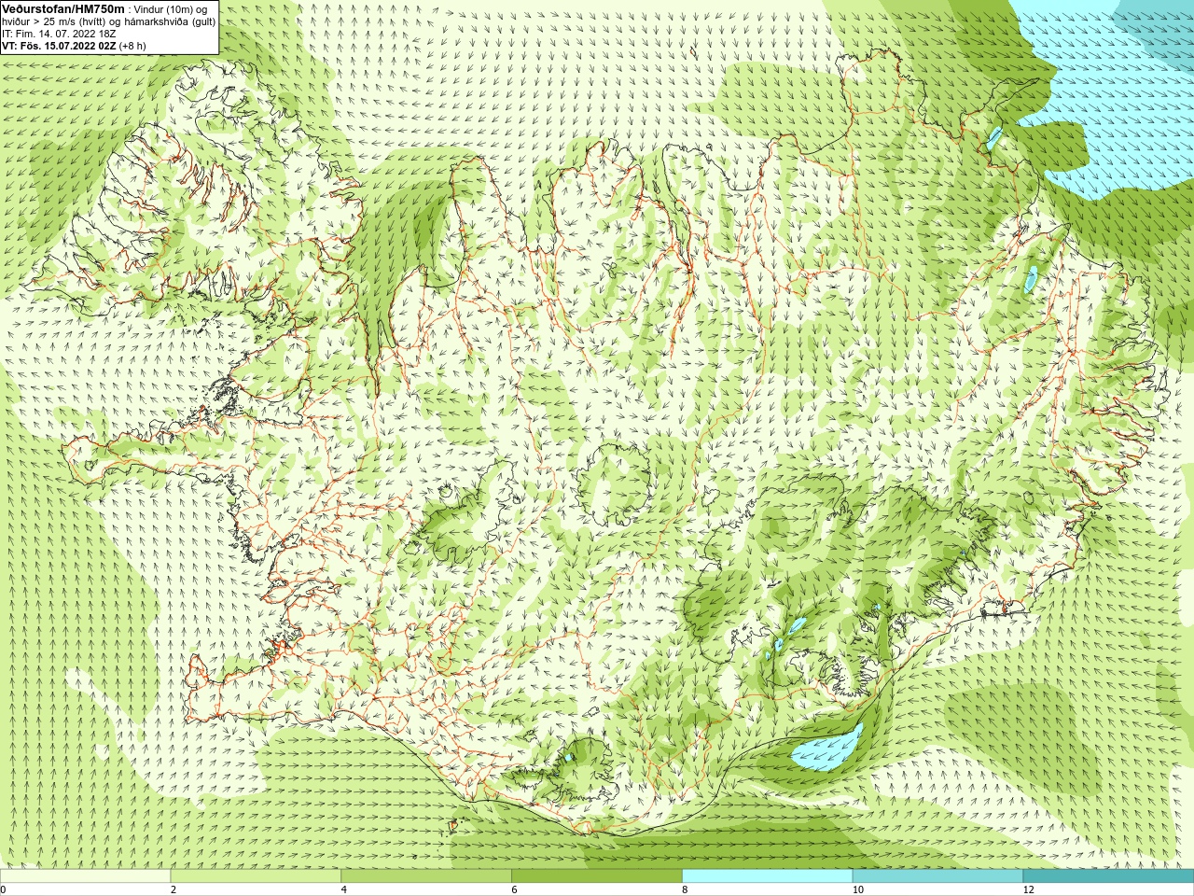This screenshot has height=896, width=1194.
Task: Select the 0–2 m/s palest color band
Action: pyautogui.click(x=85, y=876)
